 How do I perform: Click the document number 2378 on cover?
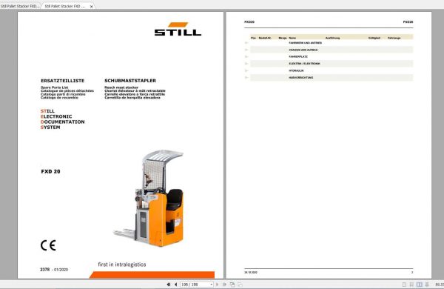[x=44, y=270]
